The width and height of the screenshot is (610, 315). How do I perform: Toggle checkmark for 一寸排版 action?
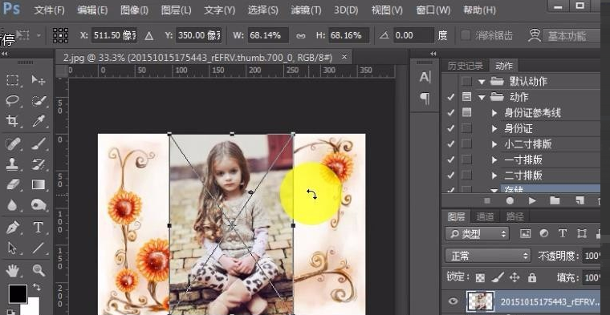pos(450,160)
